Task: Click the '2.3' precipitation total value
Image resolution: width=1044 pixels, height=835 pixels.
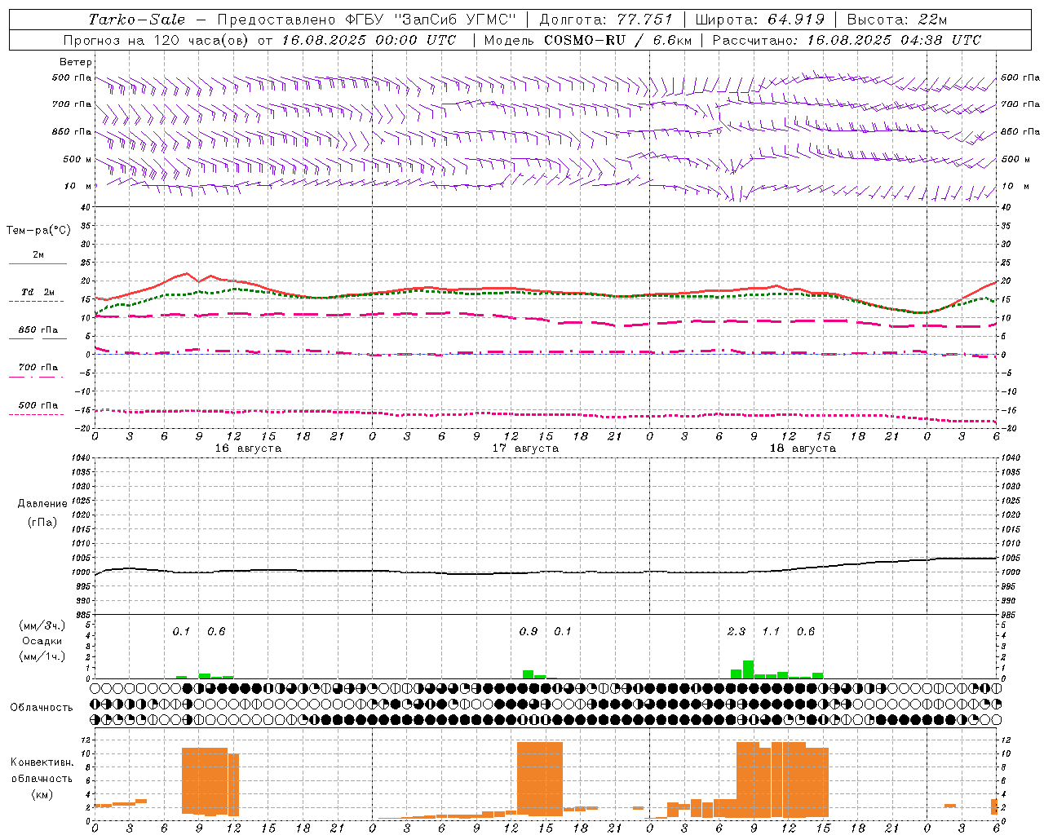Action: 737,632
